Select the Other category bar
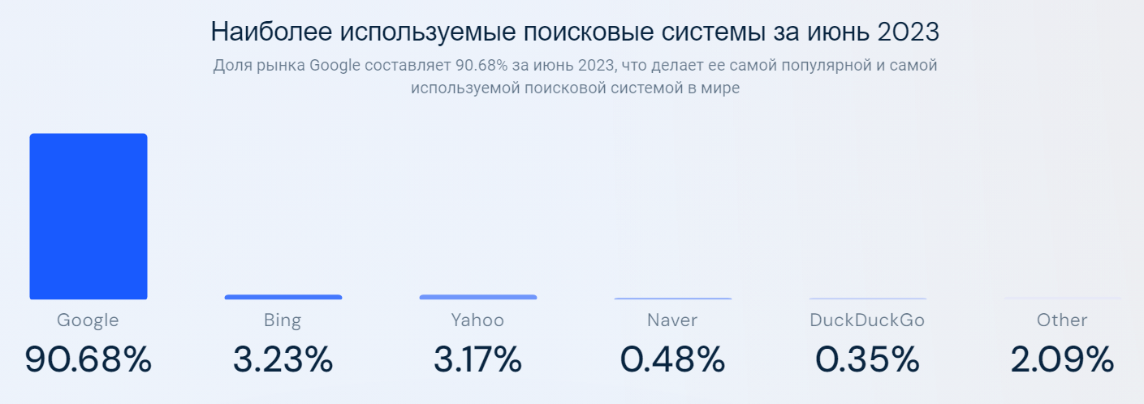The image size is (1144, 404). [x=1063, y=299]
